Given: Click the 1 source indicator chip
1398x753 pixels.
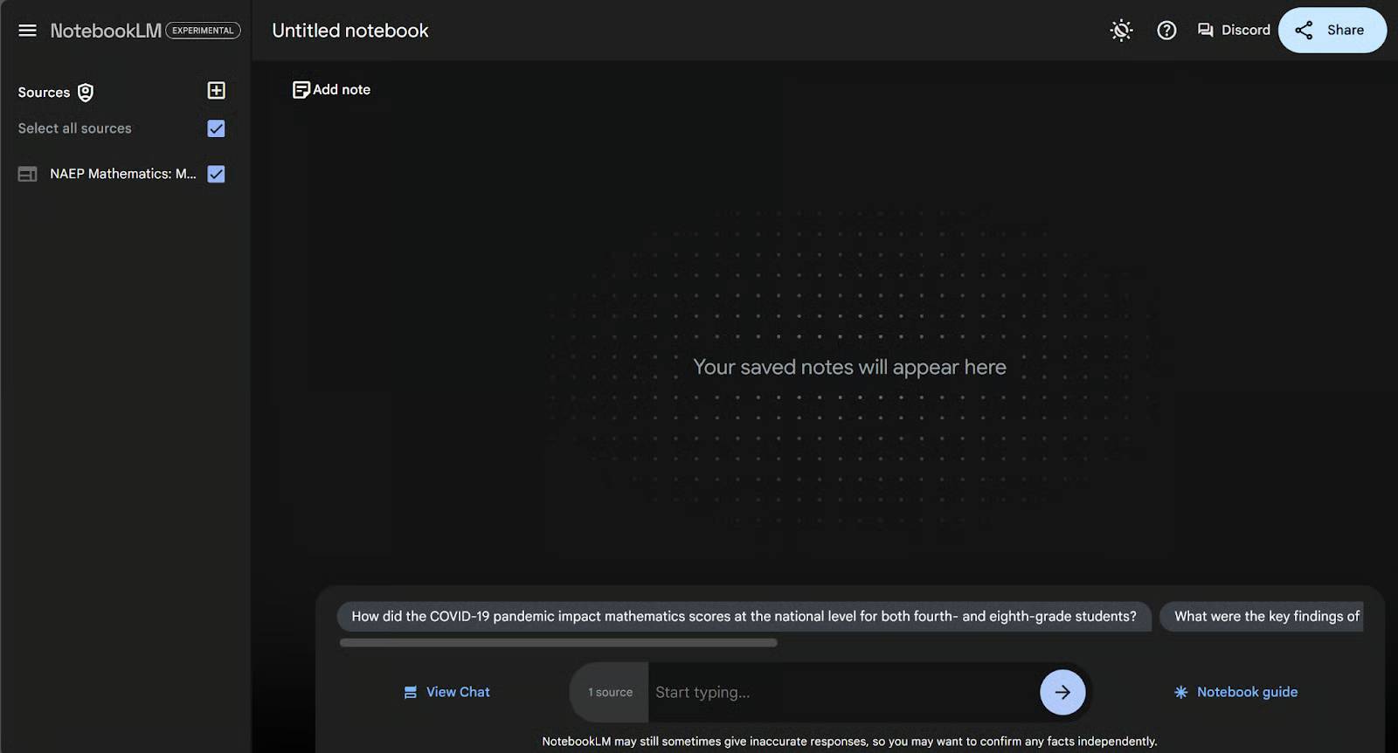Looking at the screenshot, I should pos(610,693).
